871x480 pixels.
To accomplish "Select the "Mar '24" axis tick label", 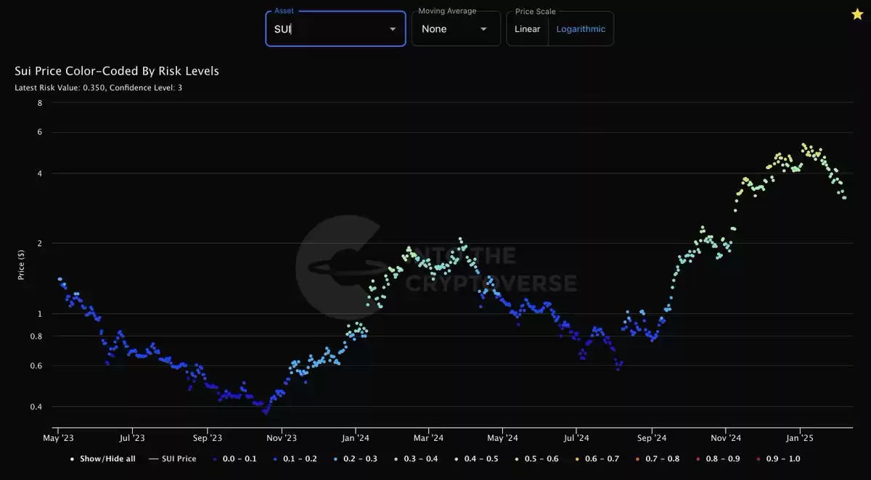I will coord(428,438).
